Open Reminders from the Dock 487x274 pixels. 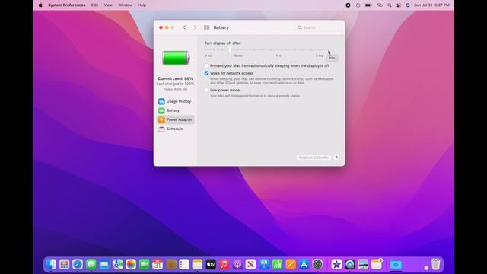pos(184,264)
